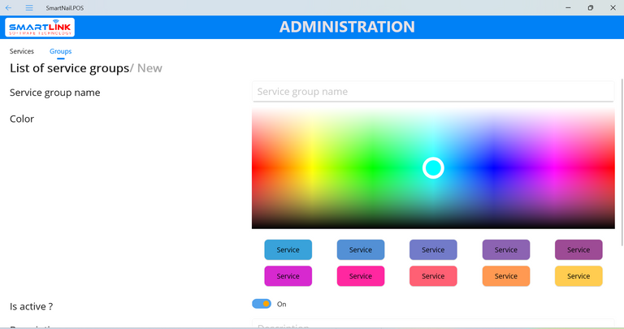Image resolution: width=624 pixels, height=329 pixels.
Task: Choose the magenta Service swatch
Action: coord(288,276)
